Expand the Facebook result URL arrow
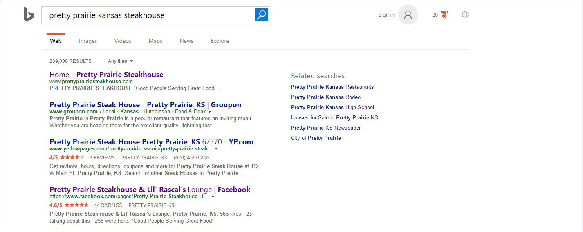Image resolution: width=583 pixels, height=232 pixels. pyautogui.click(x=213, y=197)
